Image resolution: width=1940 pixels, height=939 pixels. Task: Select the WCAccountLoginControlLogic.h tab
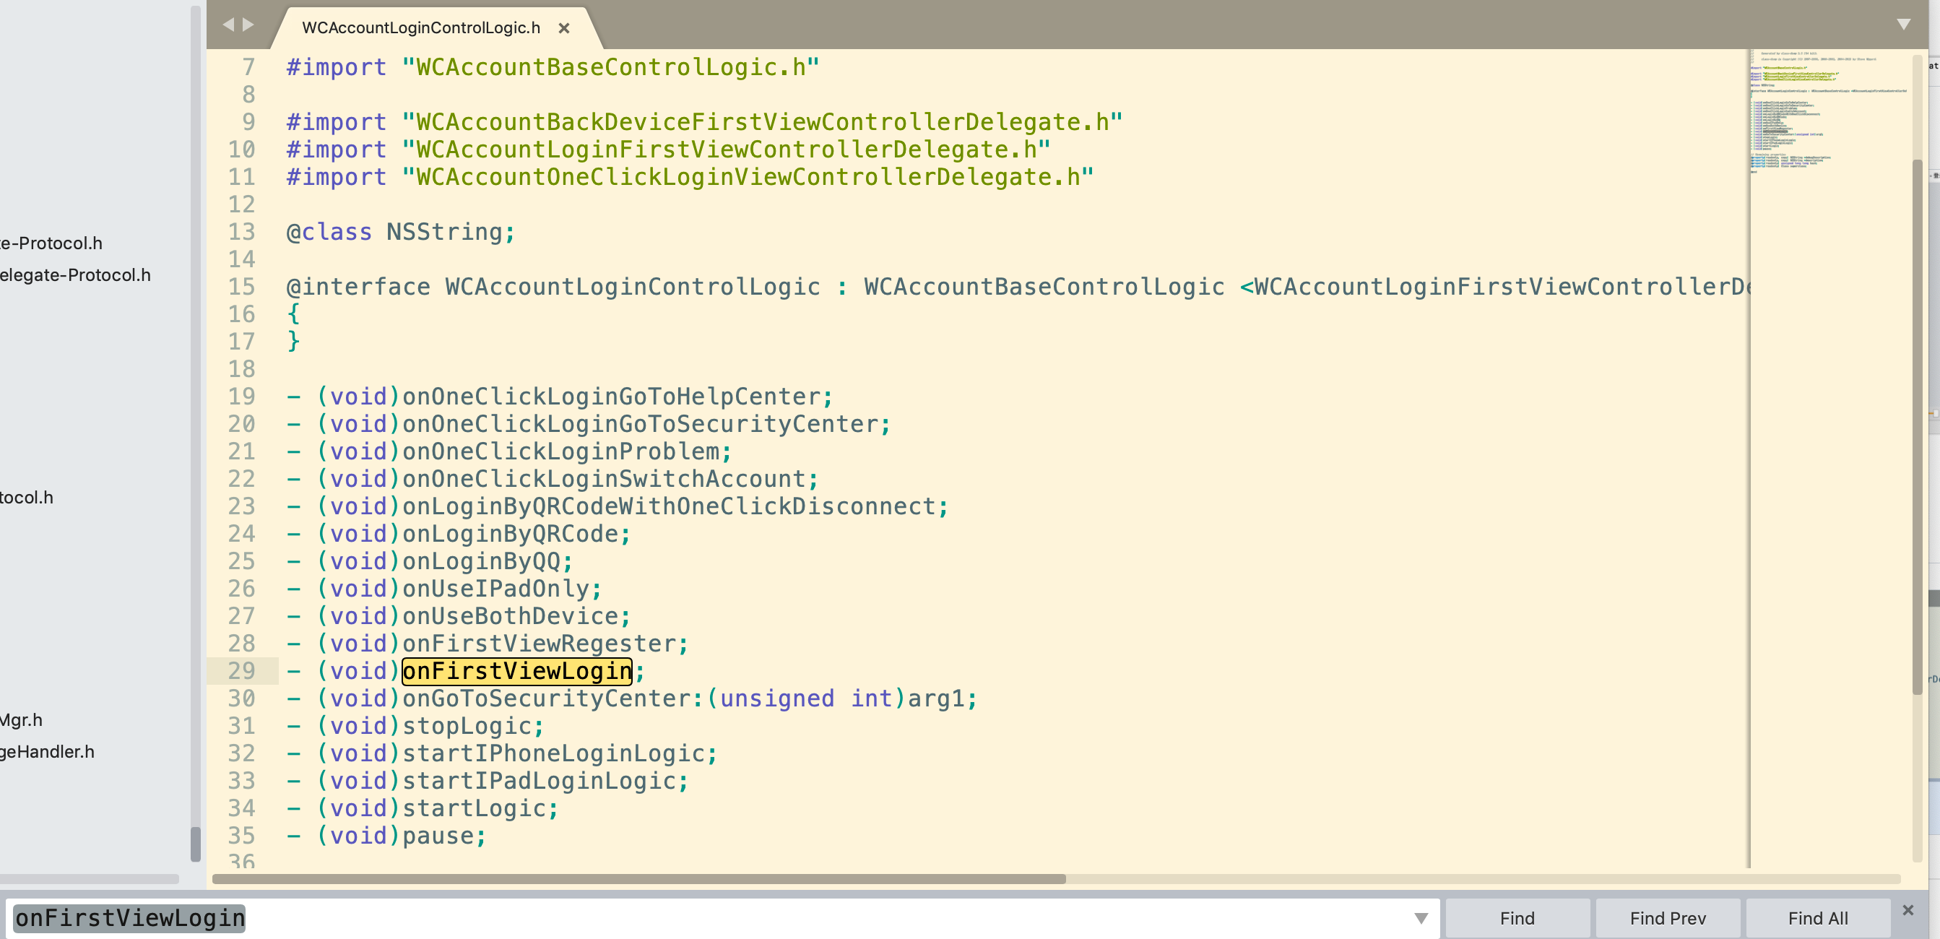(420, 28)
